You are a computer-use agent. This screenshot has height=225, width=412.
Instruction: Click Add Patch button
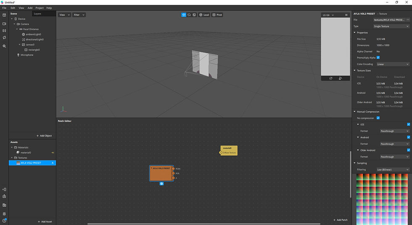341,220
